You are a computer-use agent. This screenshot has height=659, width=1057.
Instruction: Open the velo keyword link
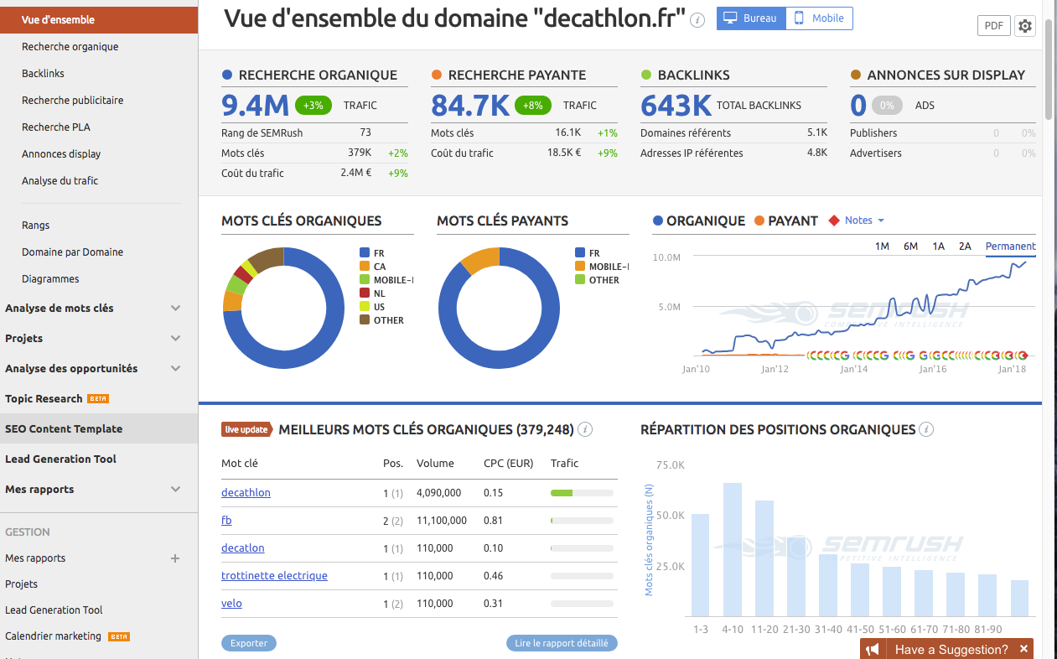click(231, 604)
